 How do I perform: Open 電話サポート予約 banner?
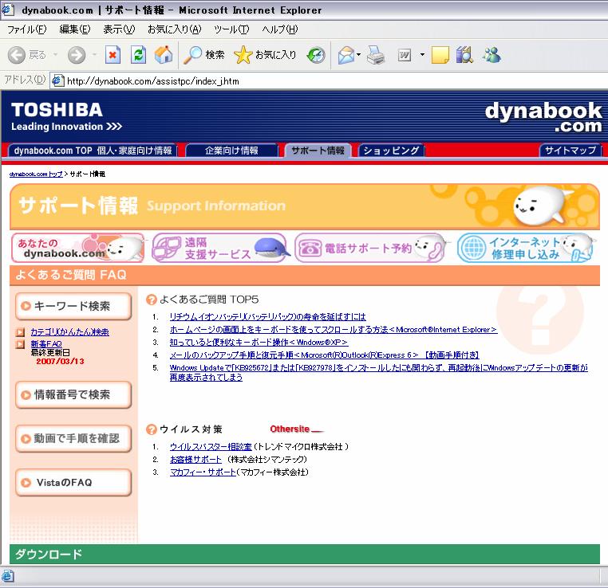[x=370, y=248]
